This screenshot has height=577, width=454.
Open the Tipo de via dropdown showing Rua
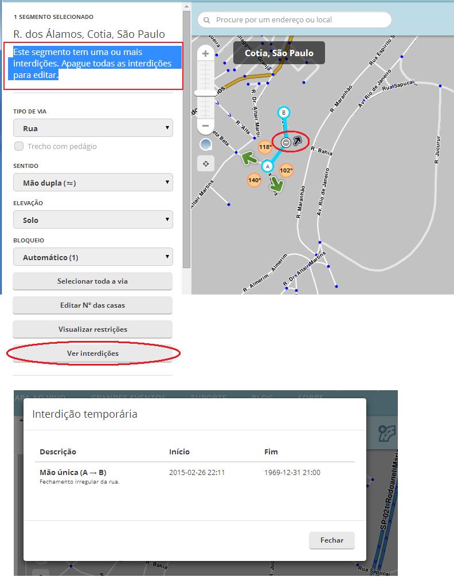click(x=93, y=128)
